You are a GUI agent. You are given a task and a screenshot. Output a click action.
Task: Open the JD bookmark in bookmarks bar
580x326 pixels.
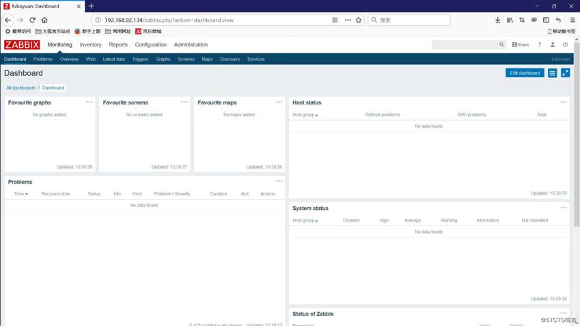click(148, 31)
